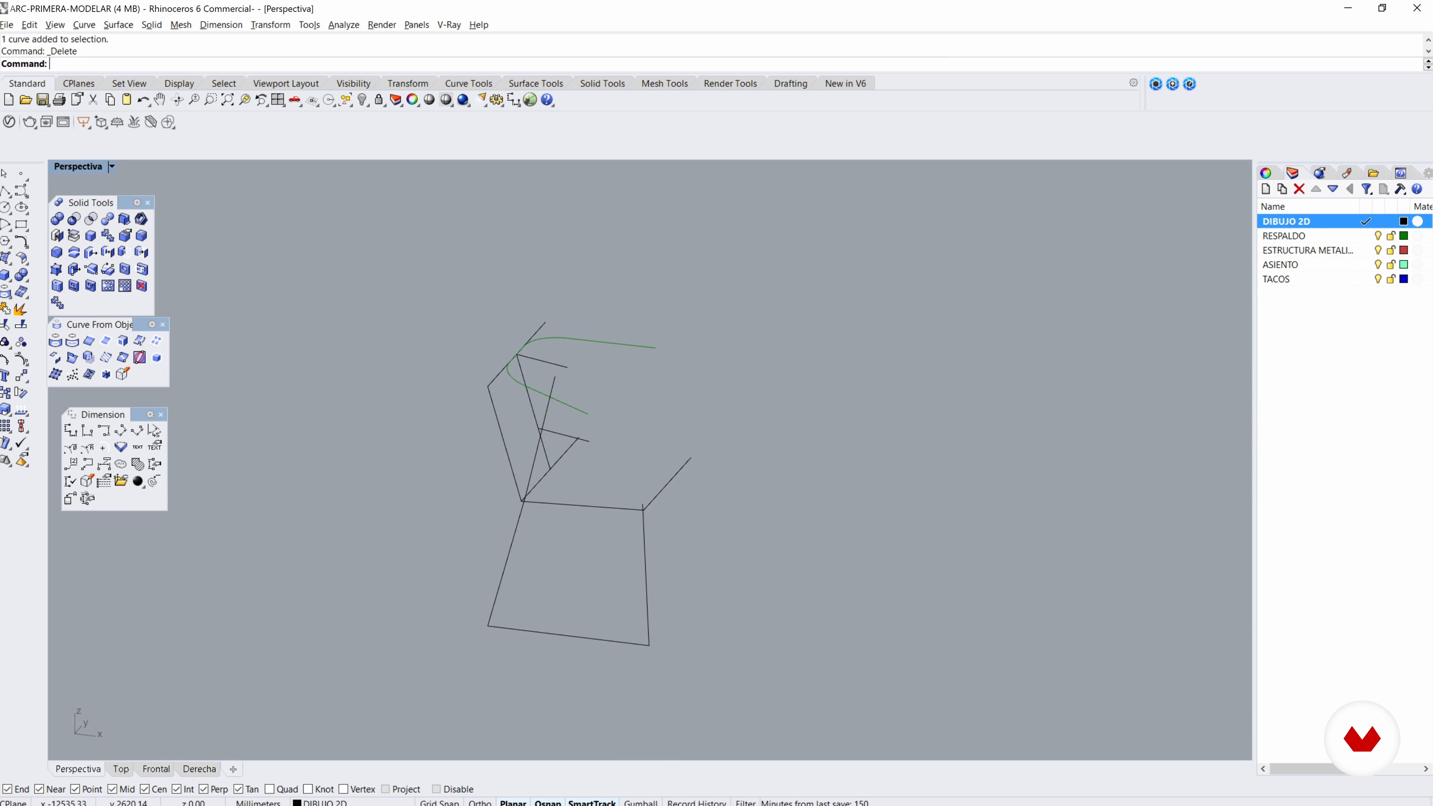Screen dimensions: 1433x806
Task: Click the padlock Lock objects icon
Action: click(x=379, y=100)
